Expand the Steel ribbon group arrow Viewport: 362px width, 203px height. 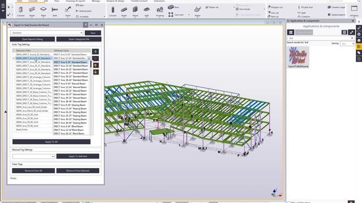pos(104,16)
